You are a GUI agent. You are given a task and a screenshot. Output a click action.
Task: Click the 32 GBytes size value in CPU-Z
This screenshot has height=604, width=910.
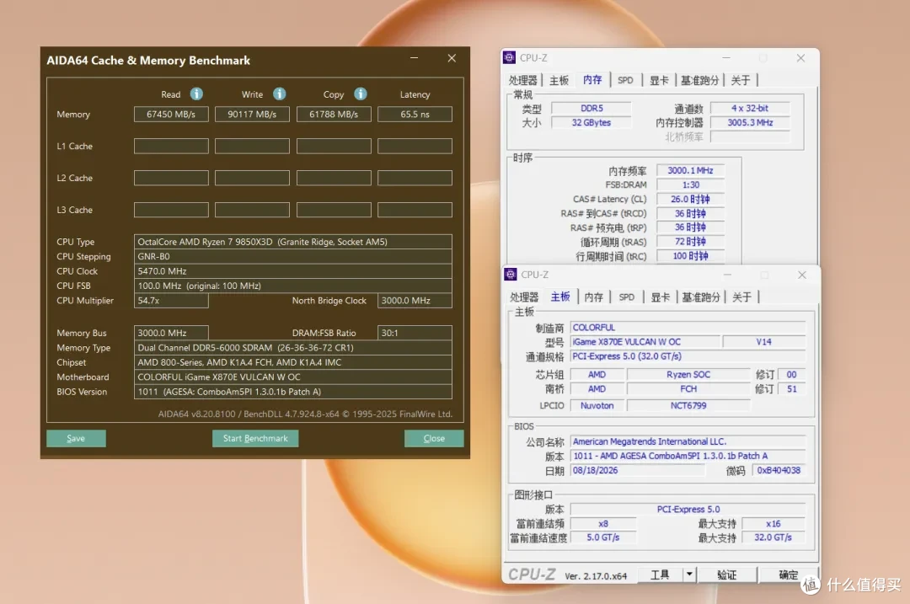point(591,122)
